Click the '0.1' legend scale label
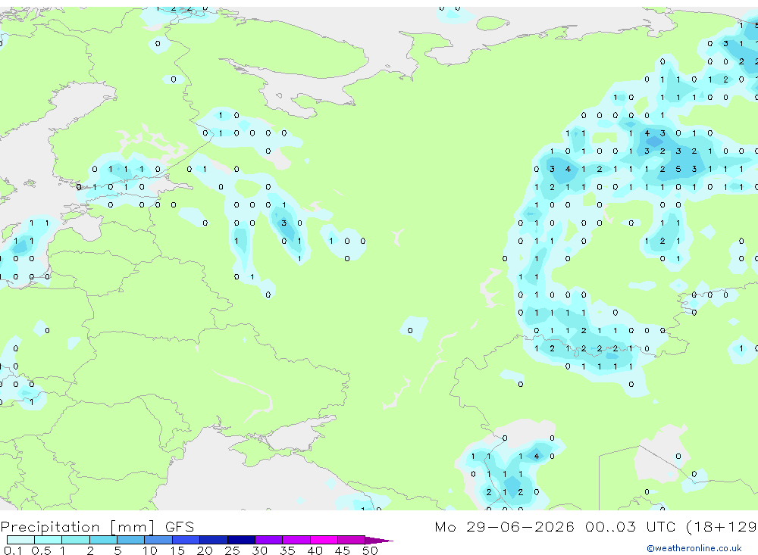This screenshot has width=758, height=555. pos(13,550)
